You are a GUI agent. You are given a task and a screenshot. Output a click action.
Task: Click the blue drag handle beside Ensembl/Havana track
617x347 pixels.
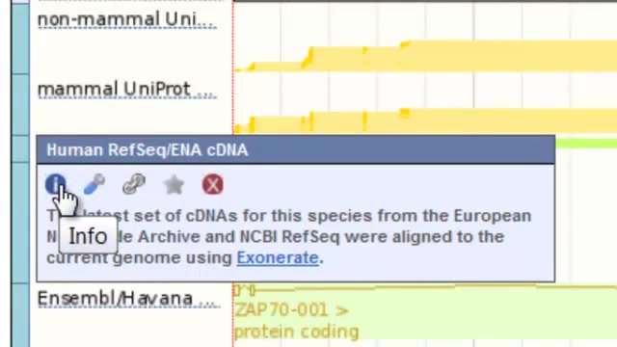pyautogui.click(x=20, y=315)
